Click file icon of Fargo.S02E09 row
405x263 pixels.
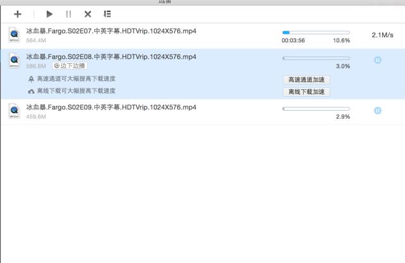pos(14,111)
